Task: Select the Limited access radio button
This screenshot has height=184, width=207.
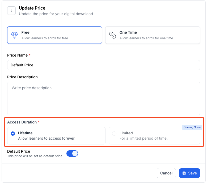Action: [x=114, y=134]
